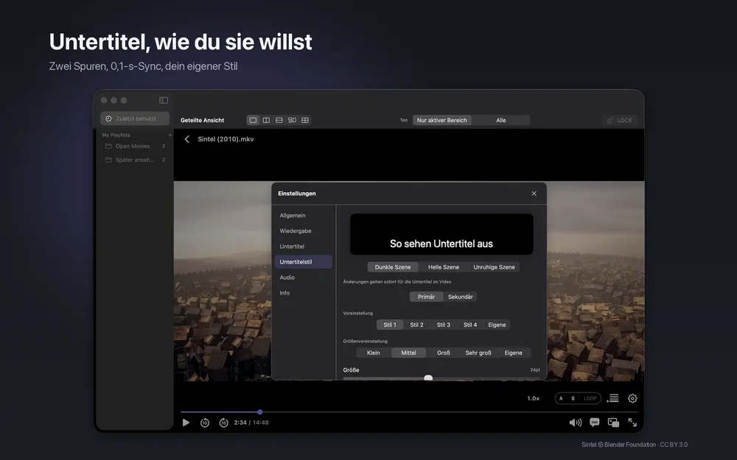Image resolution: width=737 pixels, height=460 pixels.
Task: Rewind 10 seconds
Action: pos(204,422)
